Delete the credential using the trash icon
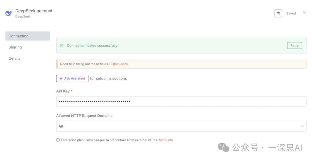The width and height of the screenshot is (312, 160). (278, 13)
